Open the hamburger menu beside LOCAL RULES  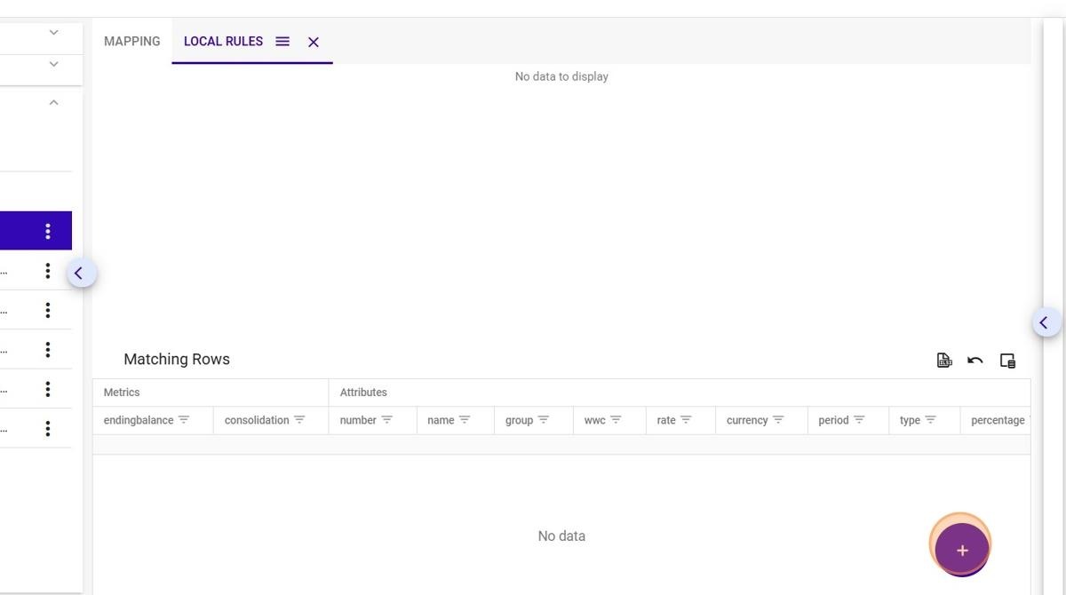(282, 41)
